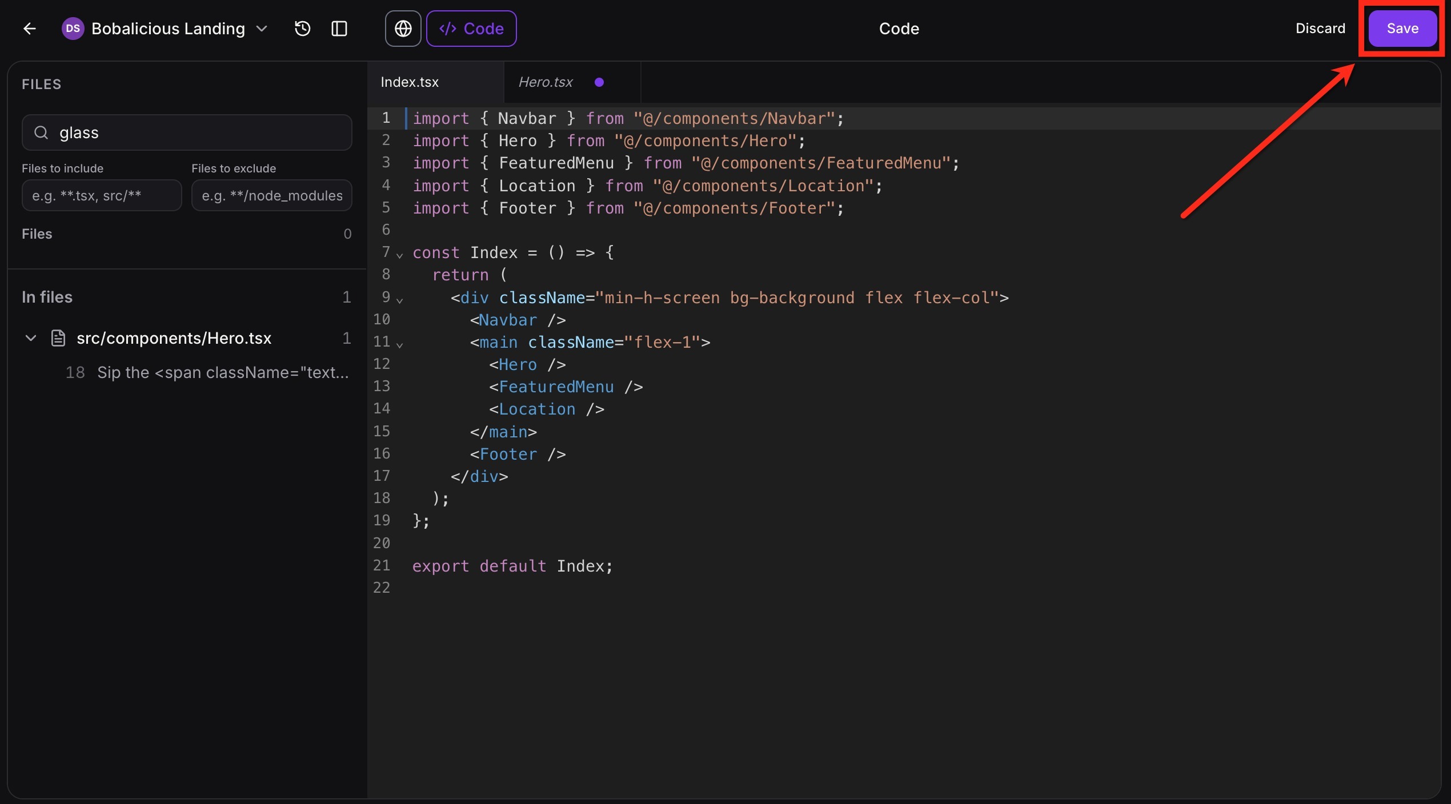Focus the Files to include field
Viewport: 1451px width, 804px height.
point(102,196)
